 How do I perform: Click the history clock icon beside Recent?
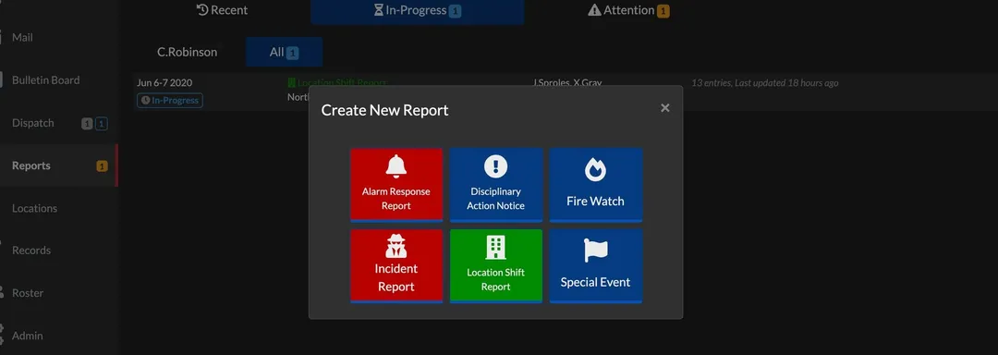click(202, 10)
